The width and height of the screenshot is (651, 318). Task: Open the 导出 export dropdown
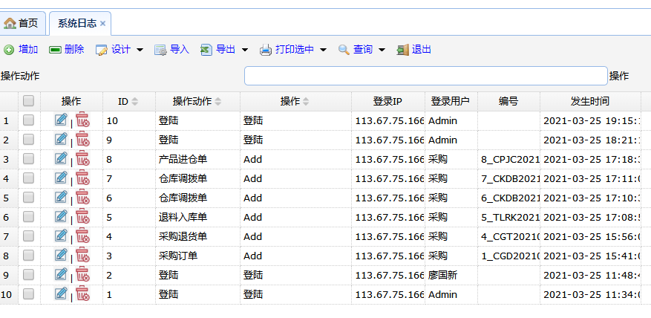tap(244, 50)
